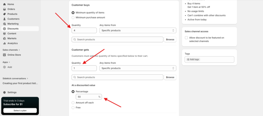Open Creating your first product listing conversation
Viewport: 263px width, 116px height.
[20, 83]
